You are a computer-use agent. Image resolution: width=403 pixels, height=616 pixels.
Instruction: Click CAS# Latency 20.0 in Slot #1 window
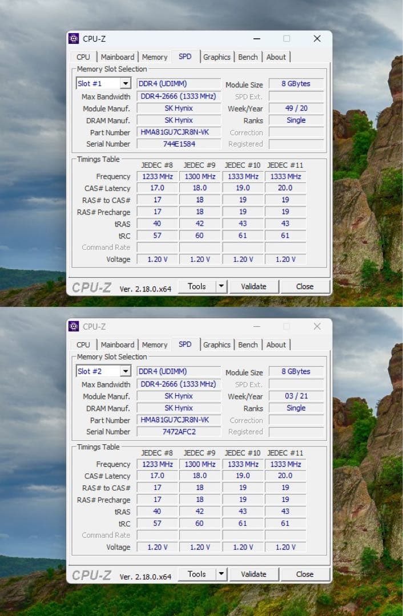pyautogui.click(x=285, y=188)
